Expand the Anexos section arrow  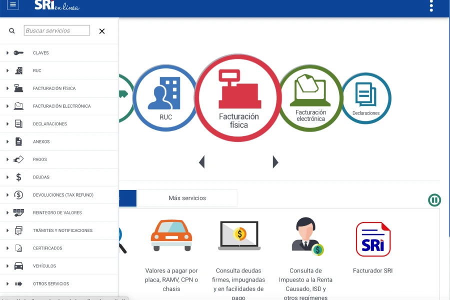coord(7,141)
